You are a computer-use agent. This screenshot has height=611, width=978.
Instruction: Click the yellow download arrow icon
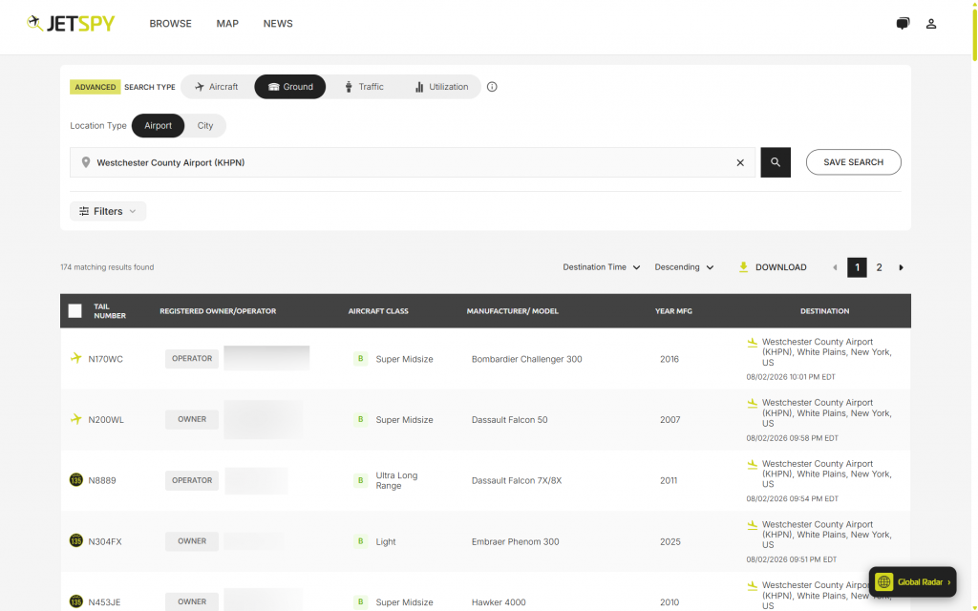coord(743,267)
